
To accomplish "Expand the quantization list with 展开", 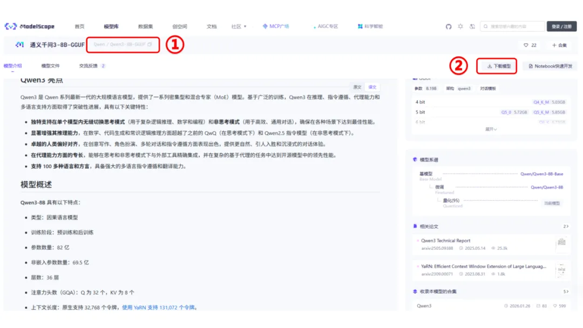I will click(x=491, y=129).
